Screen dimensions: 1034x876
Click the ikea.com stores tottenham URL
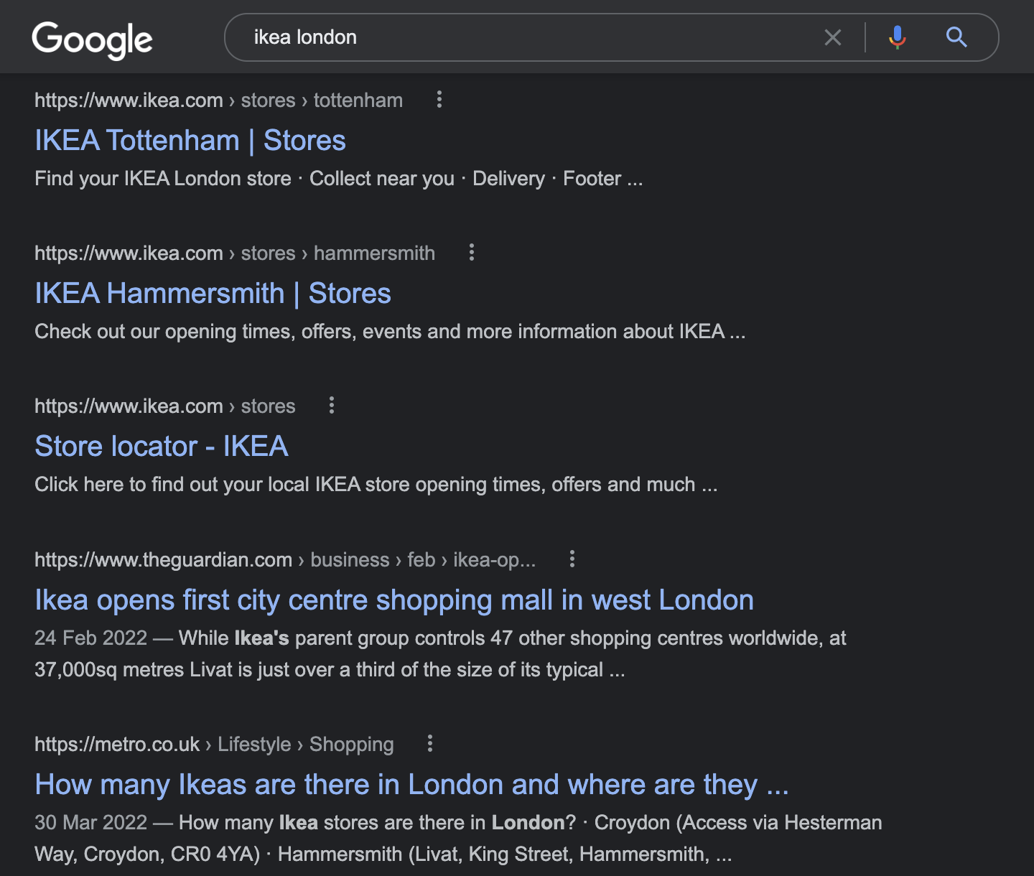coord(218,101)
